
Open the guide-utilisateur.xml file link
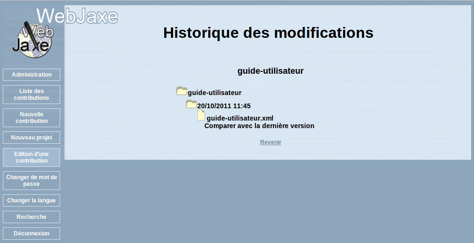(240, 118)
